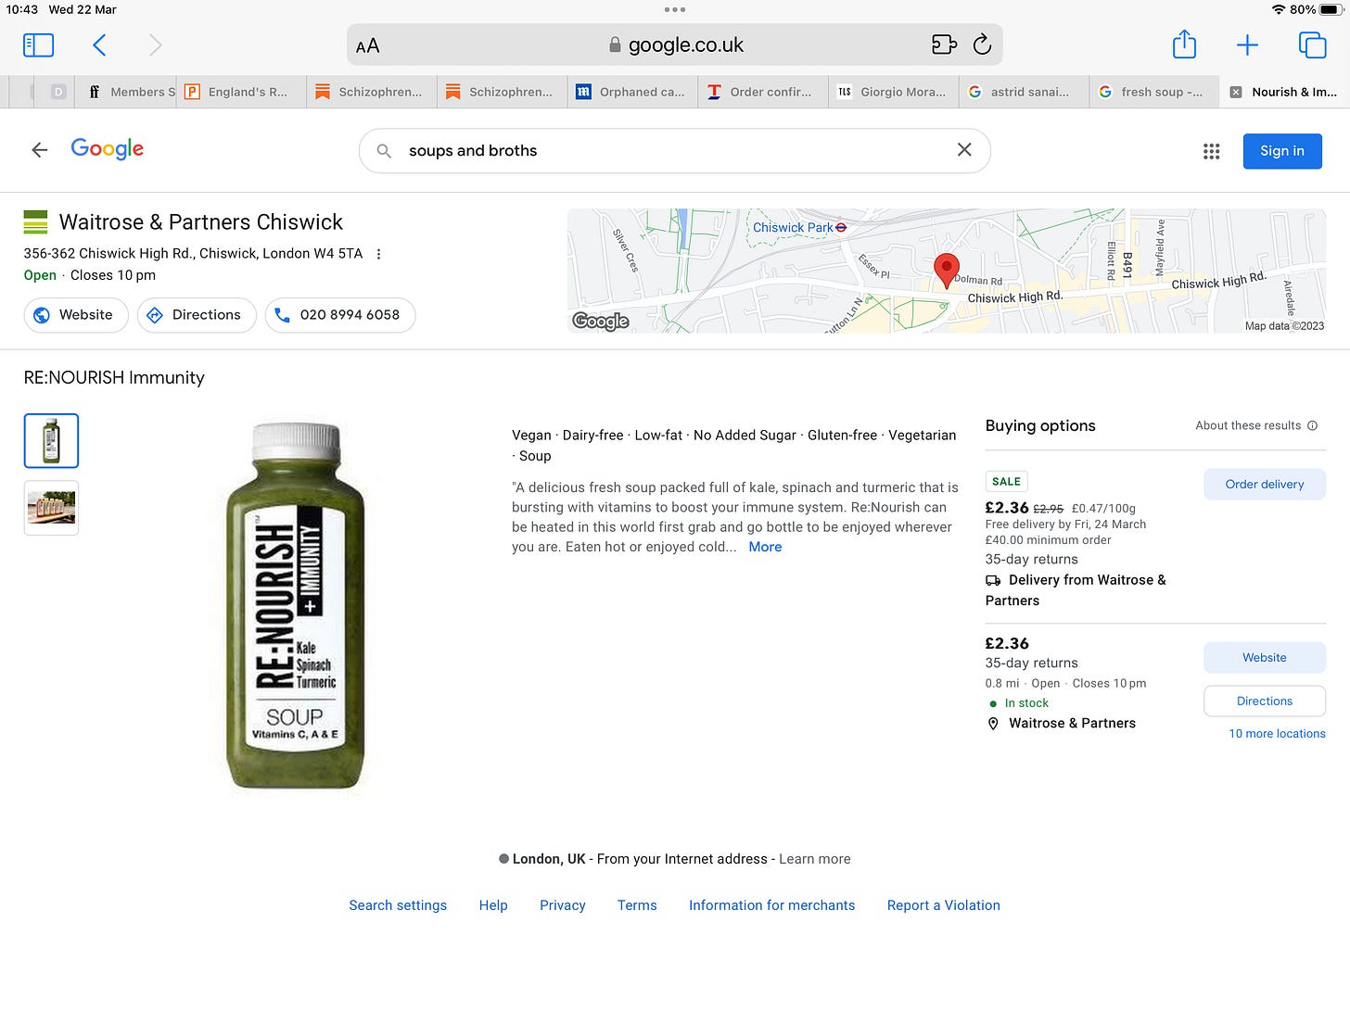The image size is (1350, 1011).
Task: Open the Google logo homepage
Action: point(108,149)
